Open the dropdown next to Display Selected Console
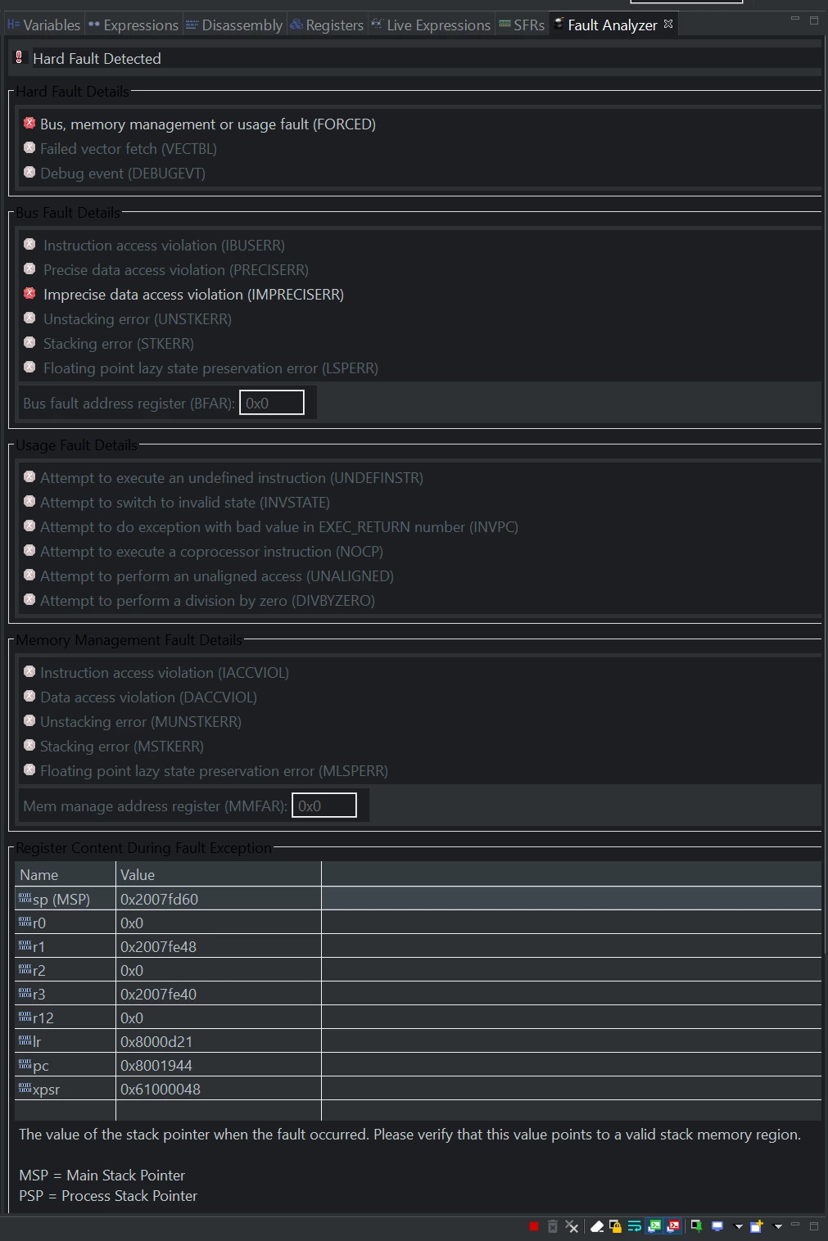828x1241 pixels. (x=738, y=1226)
